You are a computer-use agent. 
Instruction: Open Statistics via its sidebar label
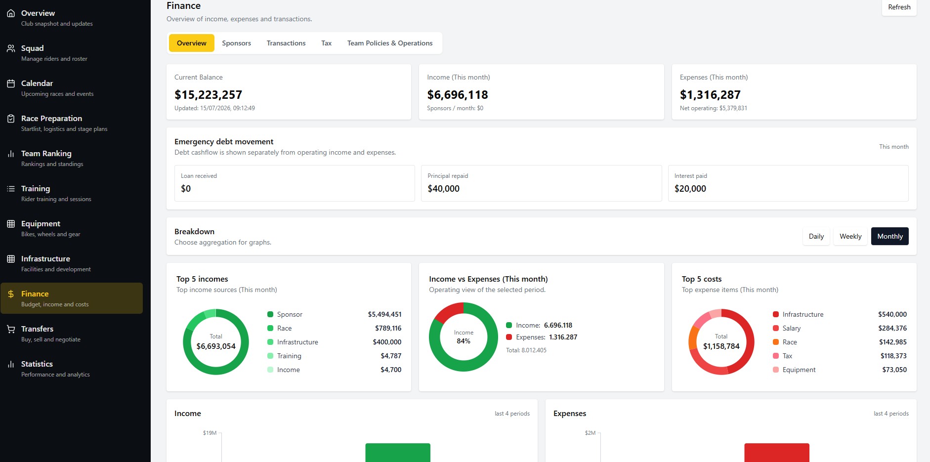tap(37, 364)
